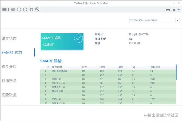Minimize the Ontrack Drive Monitor window

[174, 3]
